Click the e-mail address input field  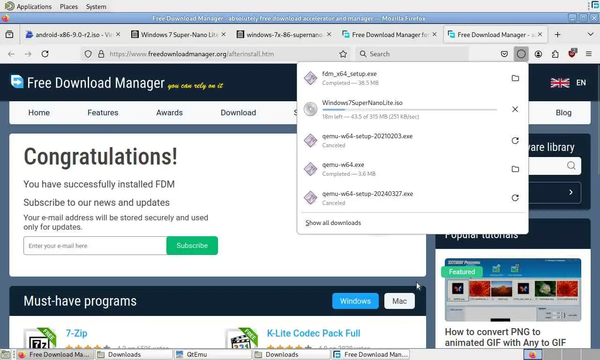click(95, 246)
